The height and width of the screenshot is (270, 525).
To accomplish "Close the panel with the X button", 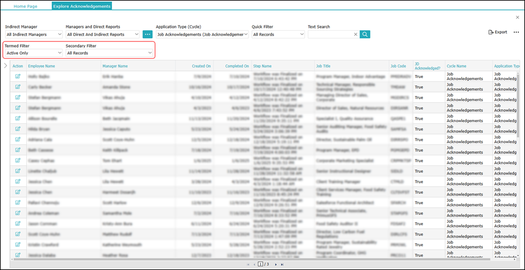I will point(517,17).
